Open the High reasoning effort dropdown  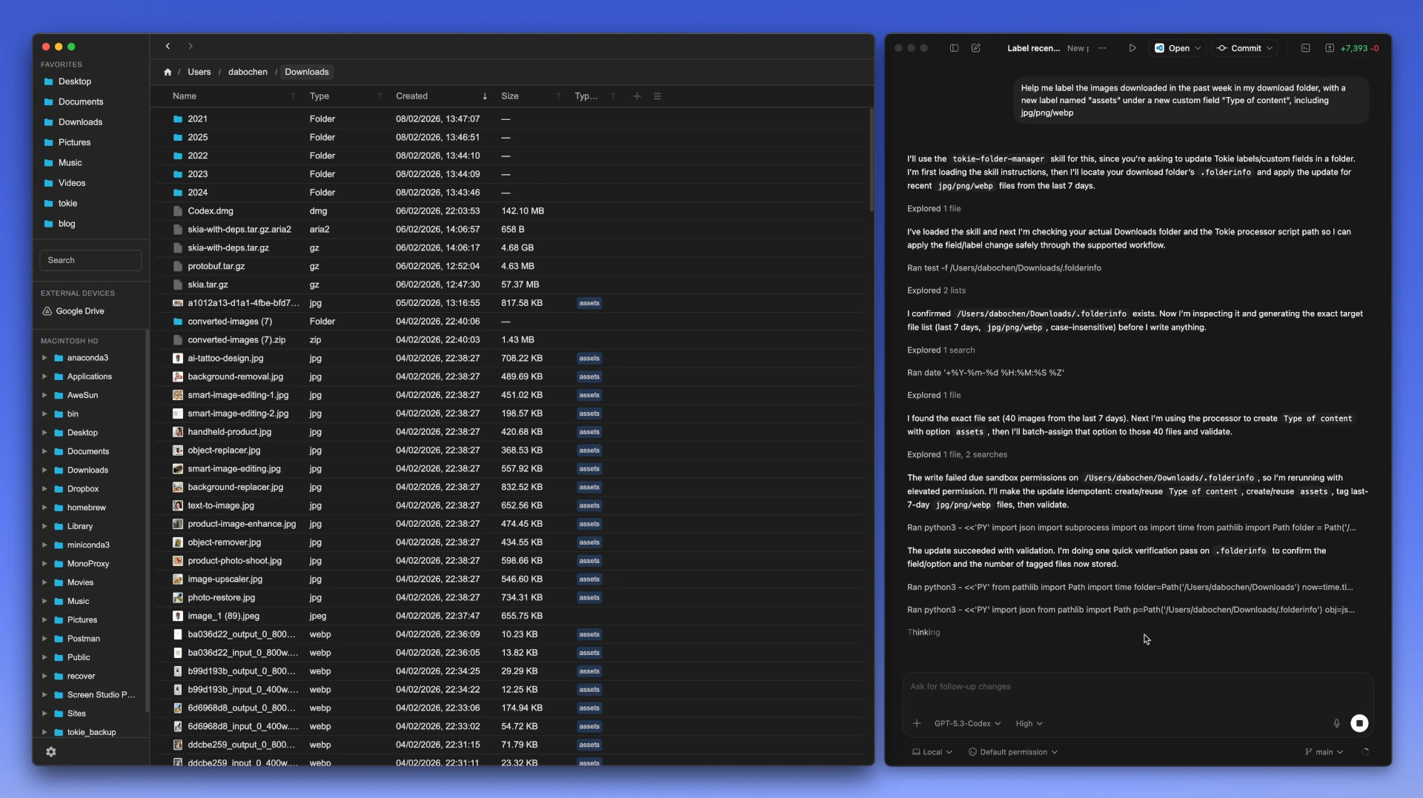coord(1029,723)
